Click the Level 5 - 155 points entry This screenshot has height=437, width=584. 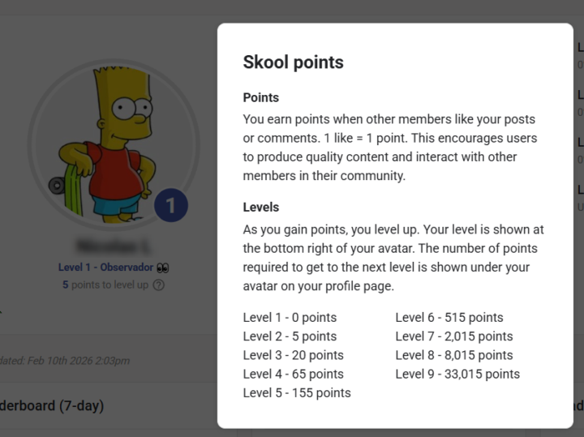click(297, 393)
